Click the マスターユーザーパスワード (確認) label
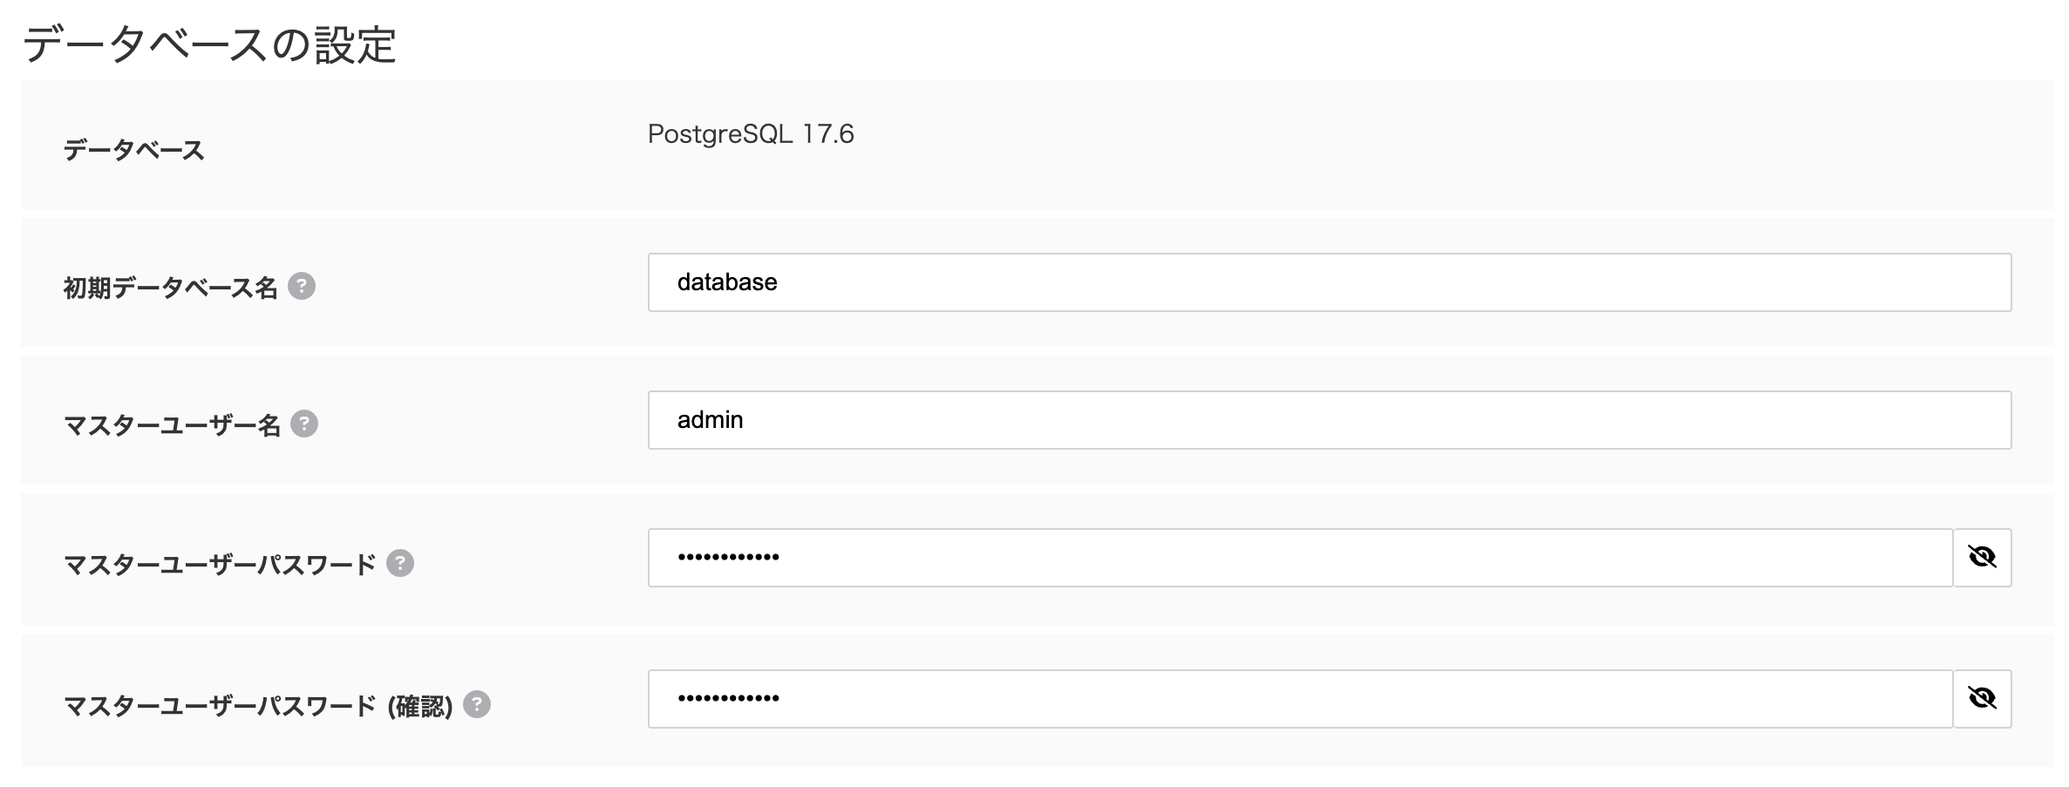This screenshot has height=787, width=2069. coord(258,706)
